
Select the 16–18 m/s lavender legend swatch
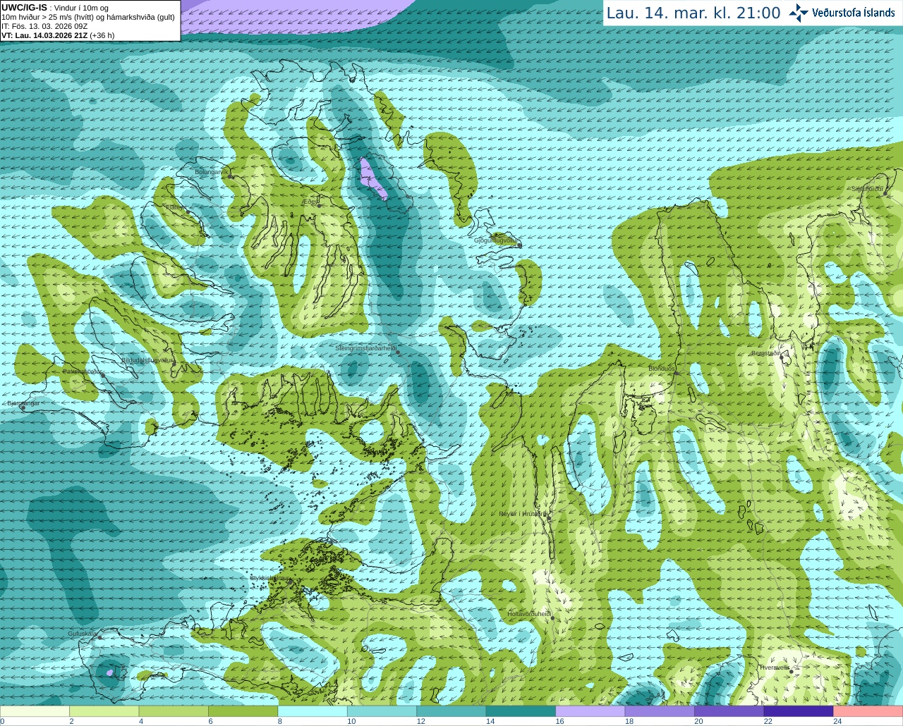tap(590, 711)
